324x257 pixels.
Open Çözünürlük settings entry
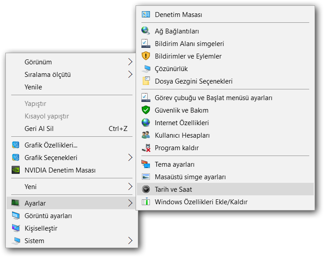click(171, 69)
